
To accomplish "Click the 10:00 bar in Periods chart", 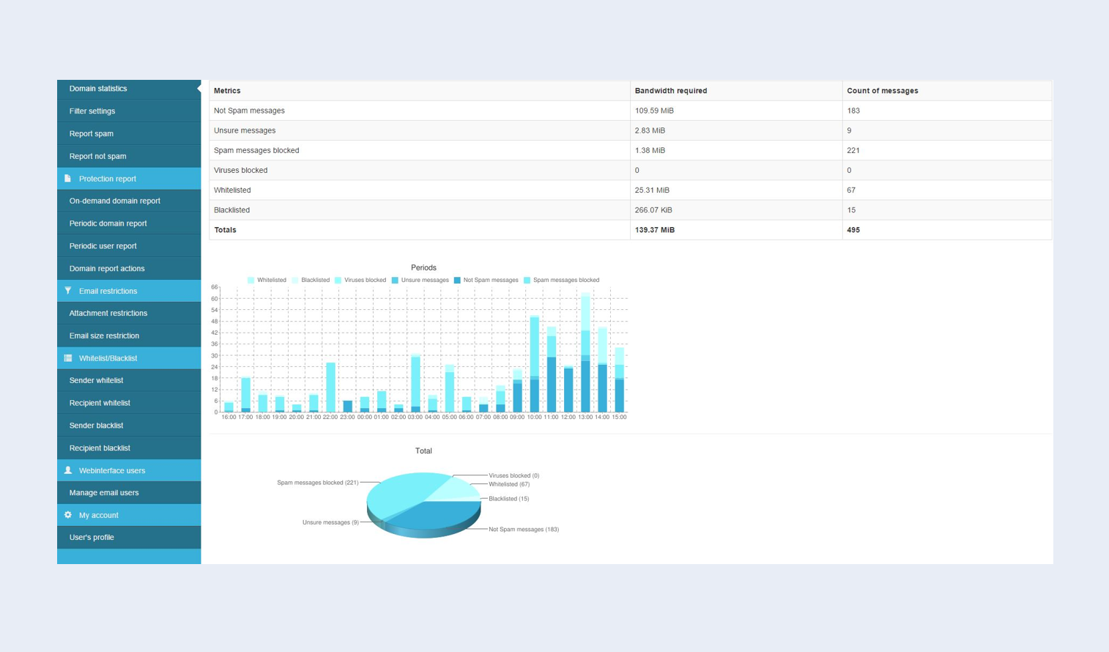I will [535, 364].
